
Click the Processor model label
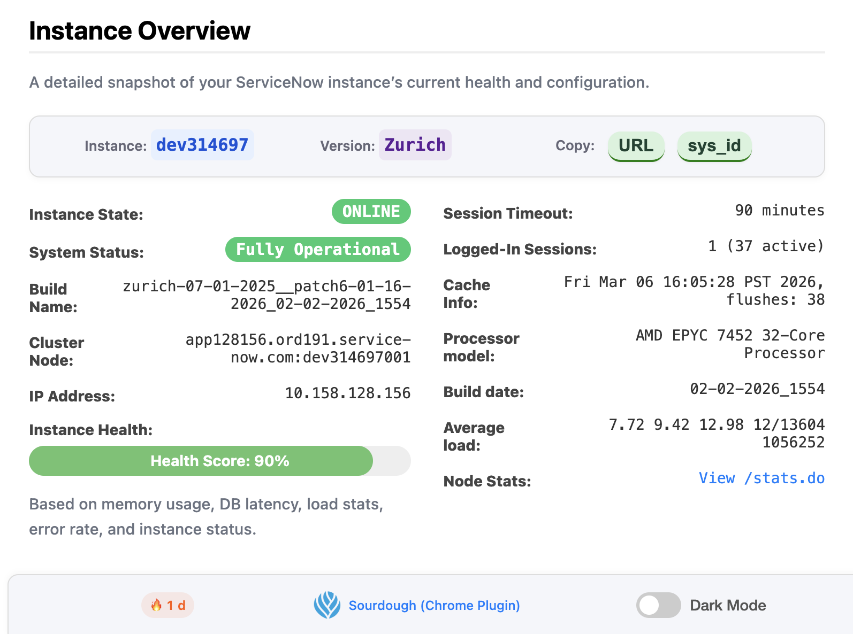(x=482, y=347)
